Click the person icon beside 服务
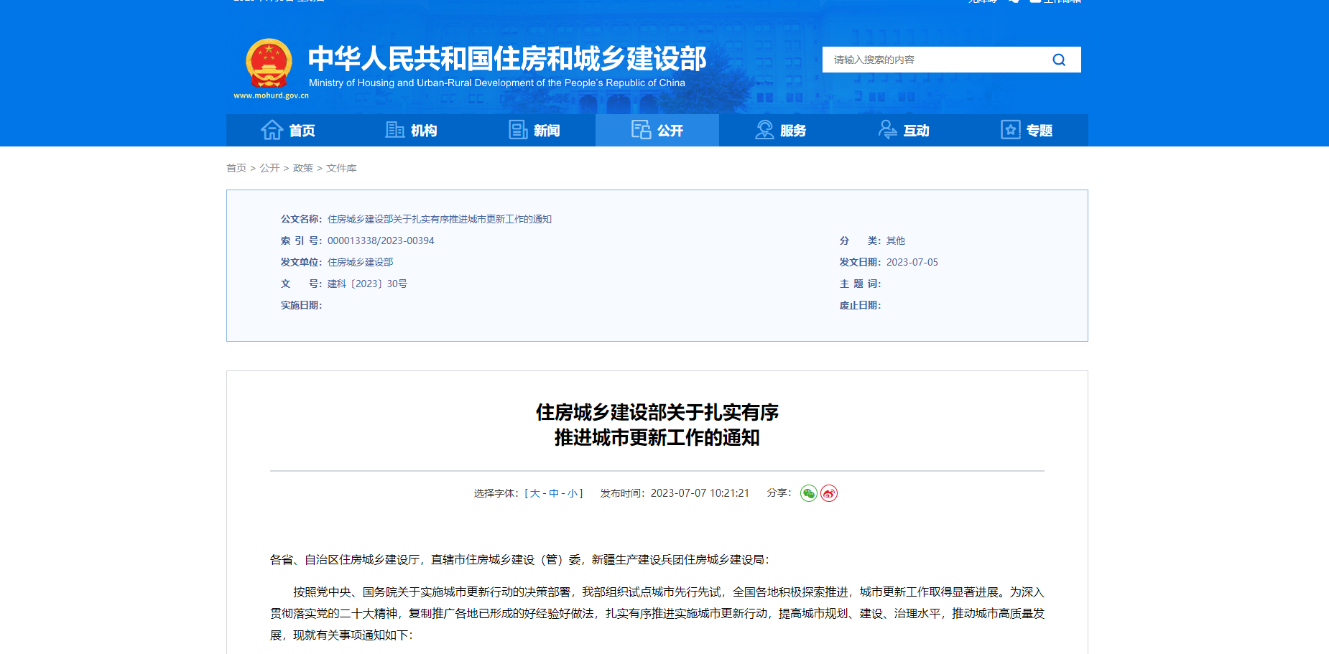This screenshot has height=654, width=1329. (764, 130)
